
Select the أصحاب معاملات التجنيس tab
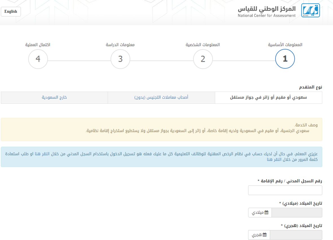click(161, 98)
